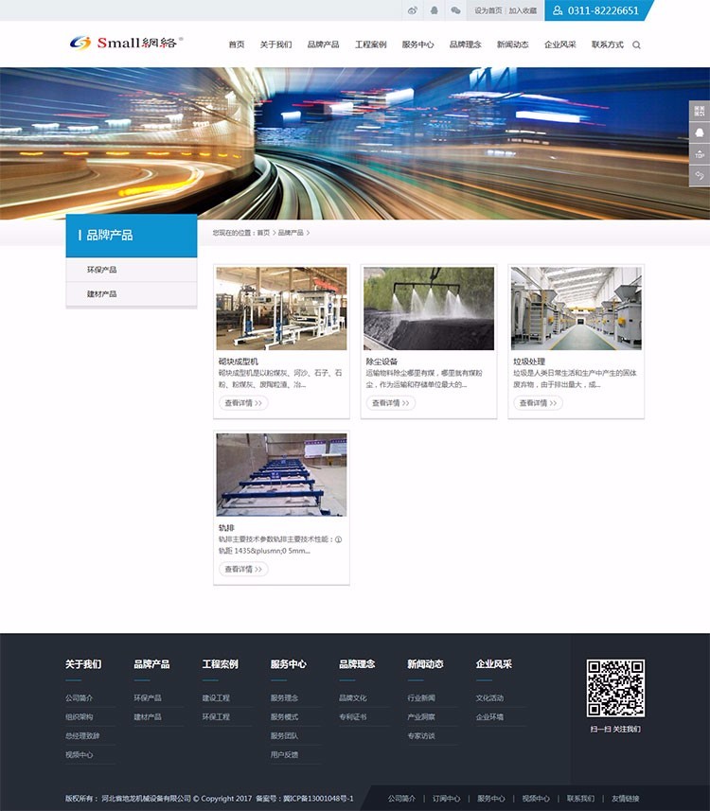The width and height of the screenshot is (710, 811).
Task: Open footer link 环保工程
Action: (216, 717)
